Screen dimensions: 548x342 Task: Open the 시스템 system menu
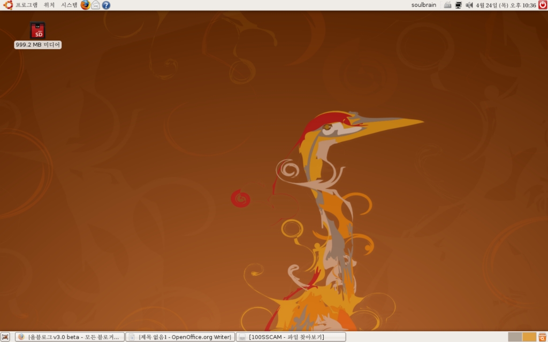tap(69, 5)
